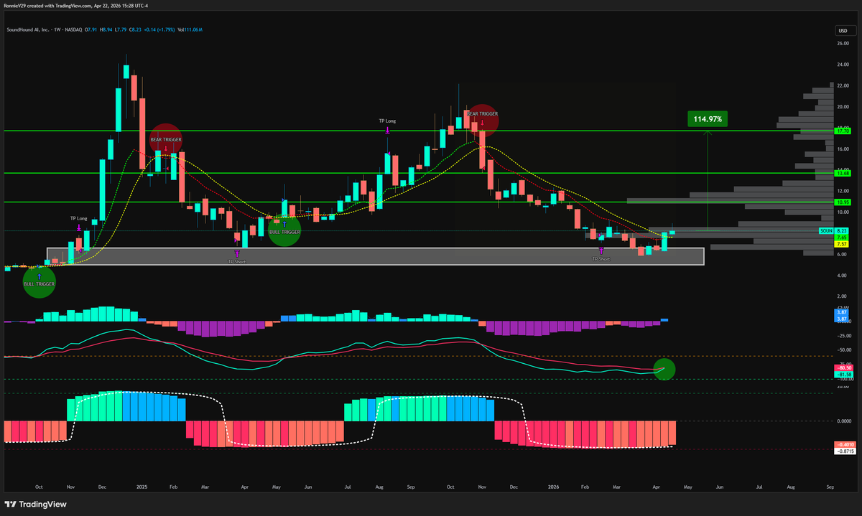
Task: Click the green circle marker on the oscillator line
Action: [663, 369]
